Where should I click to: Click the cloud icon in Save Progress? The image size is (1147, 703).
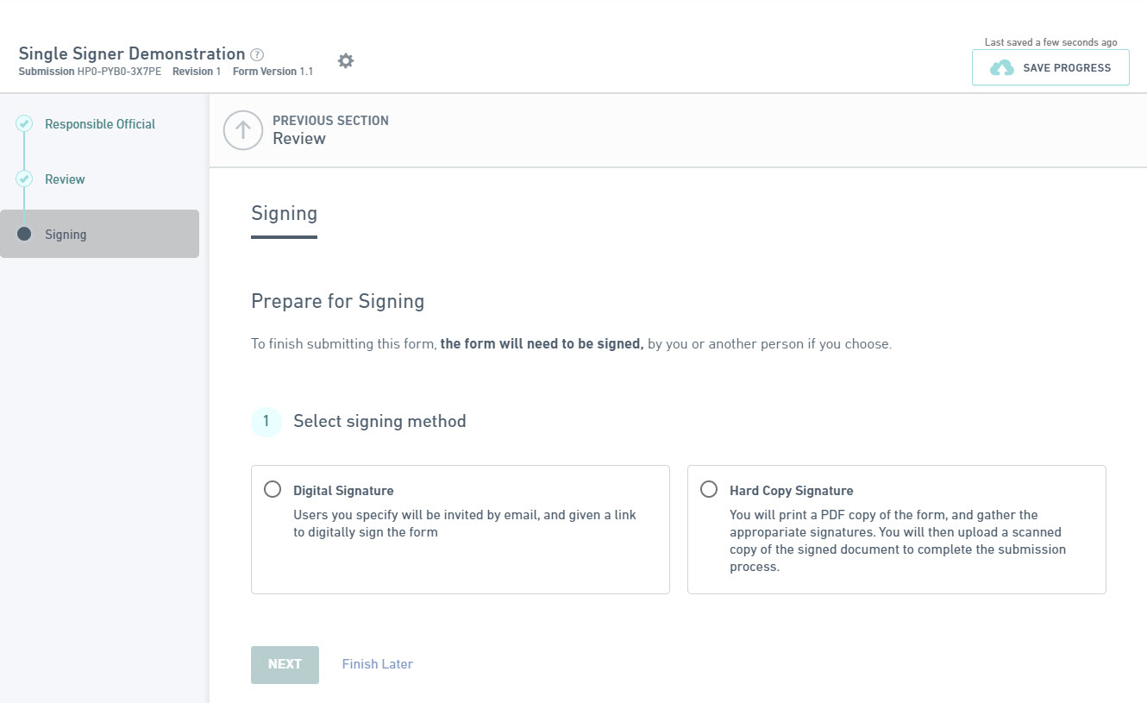point(1002,68)
